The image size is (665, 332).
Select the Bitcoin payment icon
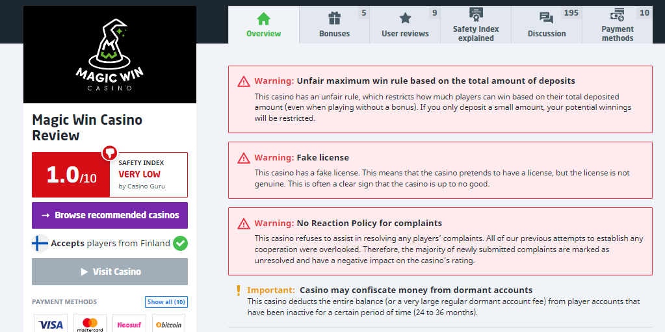coord(168,324)
